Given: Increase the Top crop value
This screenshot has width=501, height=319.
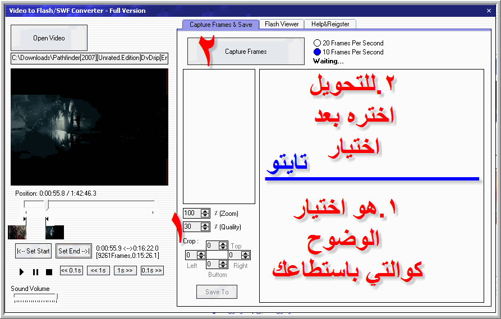Looking at the screenshot, I should (223, 243).
